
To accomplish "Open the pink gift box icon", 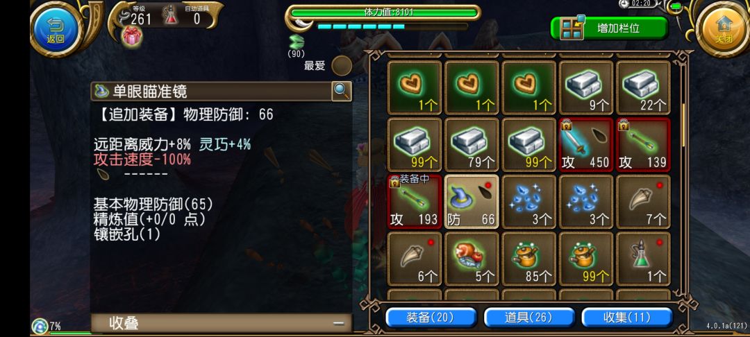I will coord(131,36).
